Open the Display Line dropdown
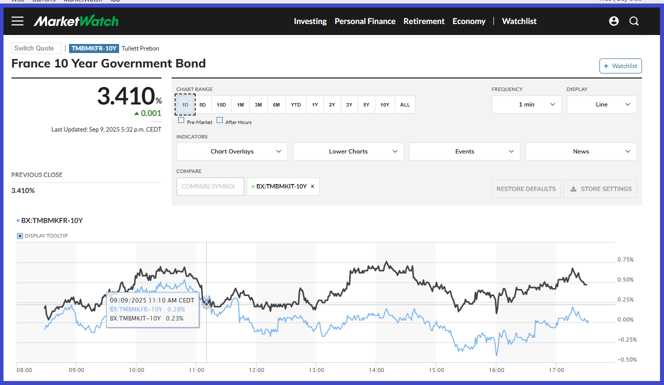Image resolution: width=664 pixels, height=385 pixels. tap(601, 104)
